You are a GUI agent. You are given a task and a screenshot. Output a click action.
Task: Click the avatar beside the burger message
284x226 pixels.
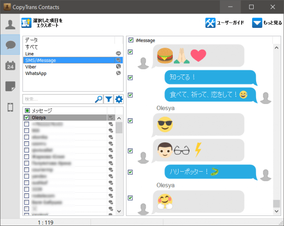coord(143,63)
